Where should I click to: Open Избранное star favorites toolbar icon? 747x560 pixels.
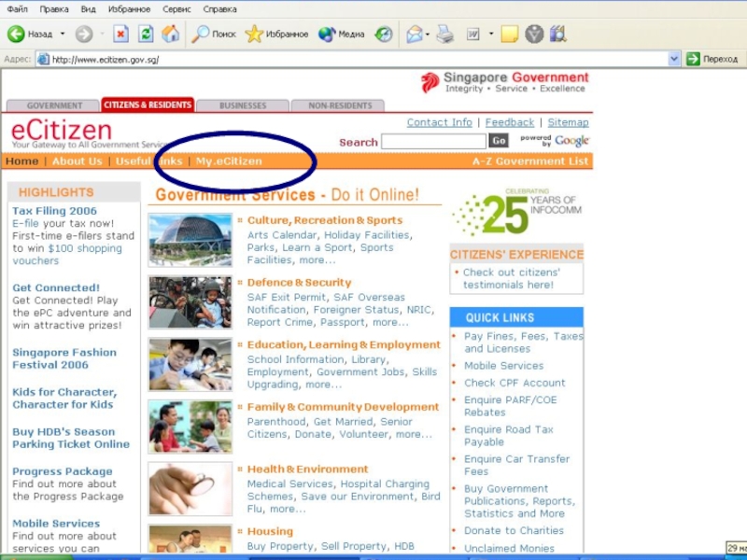(254, 34)
